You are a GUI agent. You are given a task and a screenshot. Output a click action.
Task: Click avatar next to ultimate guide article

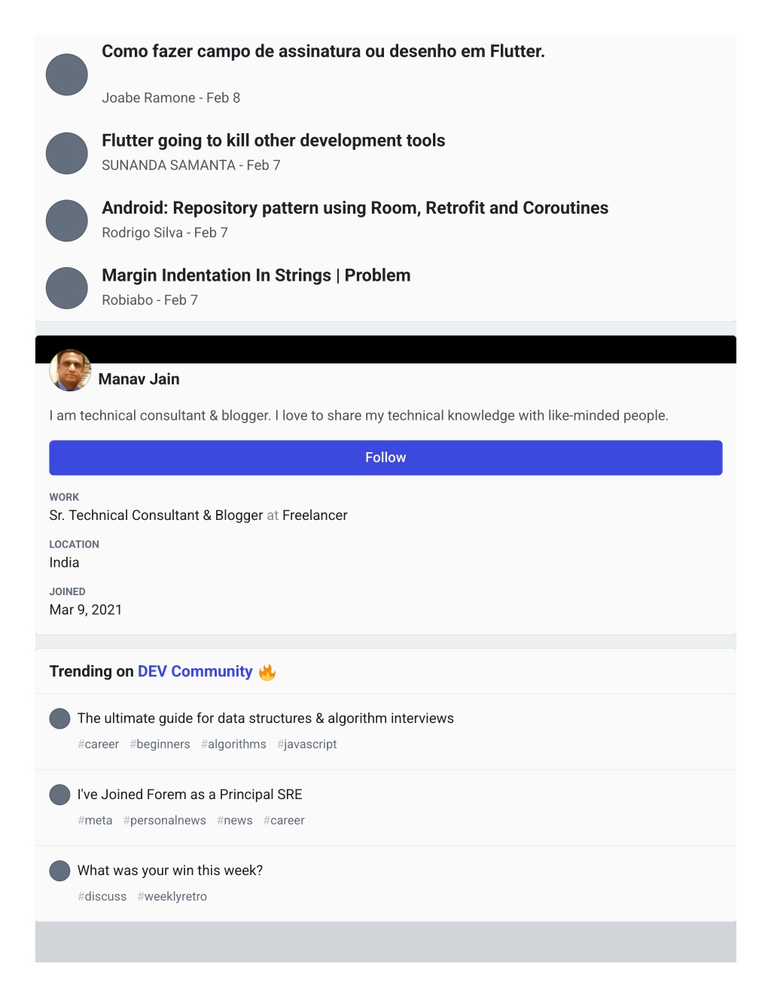coord(59,719)
